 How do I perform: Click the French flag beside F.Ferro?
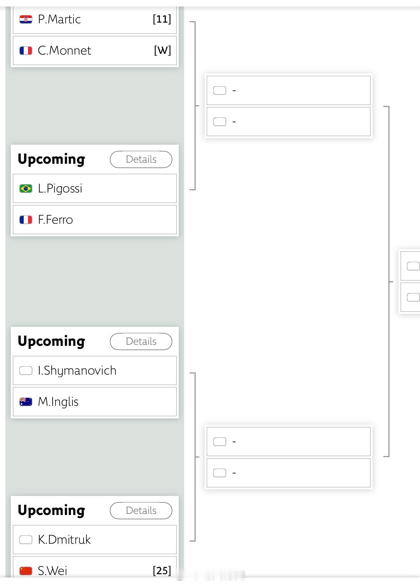tap(26, 219)
